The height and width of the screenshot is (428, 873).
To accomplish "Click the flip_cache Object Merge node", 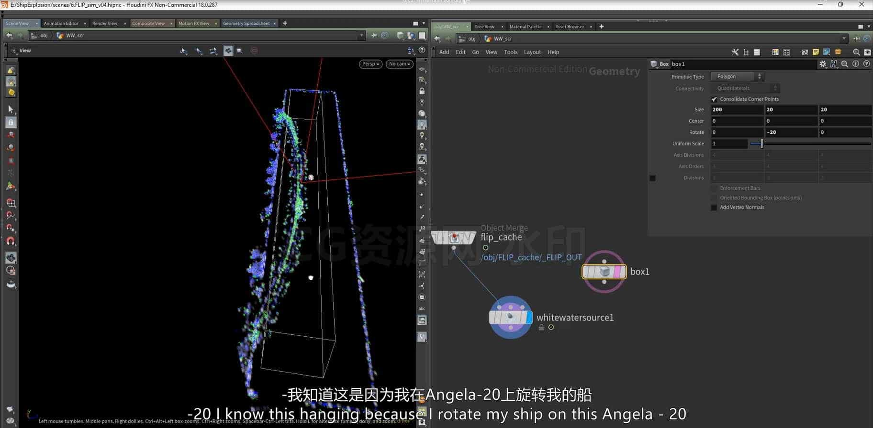I will (453, 237).
